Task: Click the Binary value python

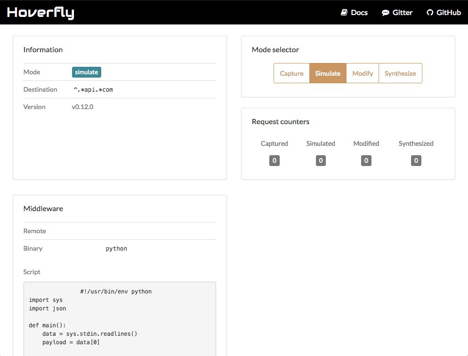Action: (116, 248)
